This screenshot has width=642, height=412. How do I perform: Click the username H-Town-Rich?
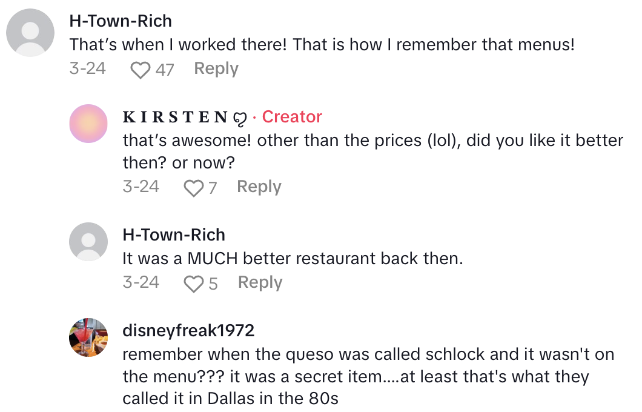[121, 21]
